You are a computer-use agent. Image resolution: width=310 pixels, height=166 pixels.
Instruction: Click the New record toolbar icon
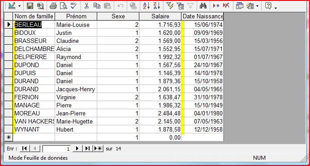[x=216, y=6]
